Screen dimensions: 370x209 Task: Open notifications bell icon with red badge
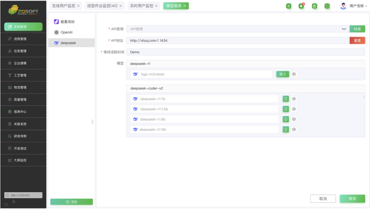point(301,6)
